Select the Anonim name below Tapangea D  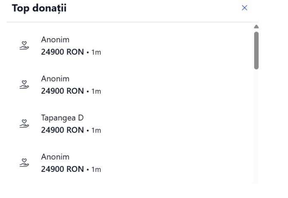pyautogui.click(x=55, y=157)
